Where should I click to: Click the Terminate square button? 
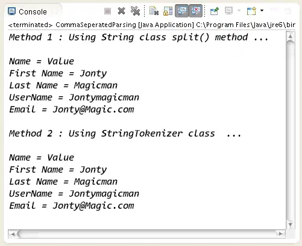tap(107, 11)
